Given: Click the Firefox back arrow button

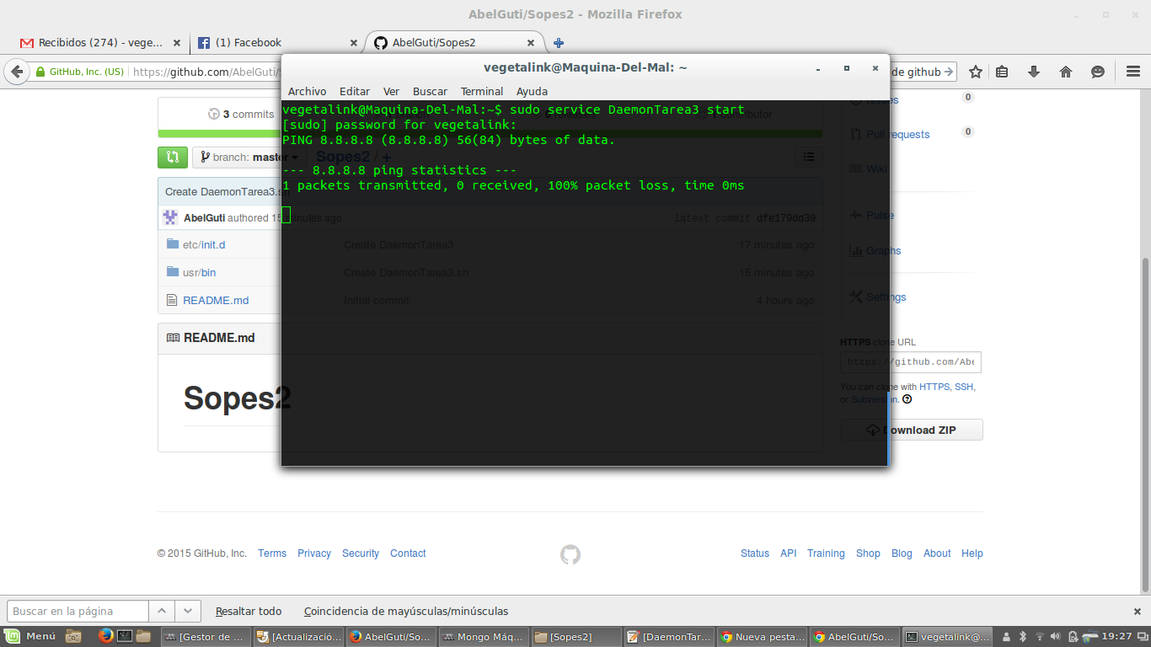Looking at the screenshot, I should (x=17, y=72).
